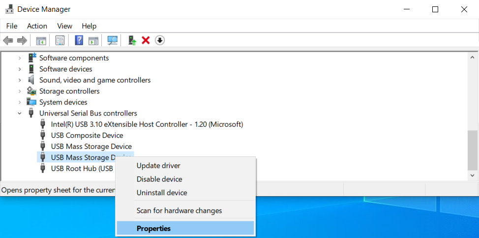Expand the Software devices node

tap(20, 69)
